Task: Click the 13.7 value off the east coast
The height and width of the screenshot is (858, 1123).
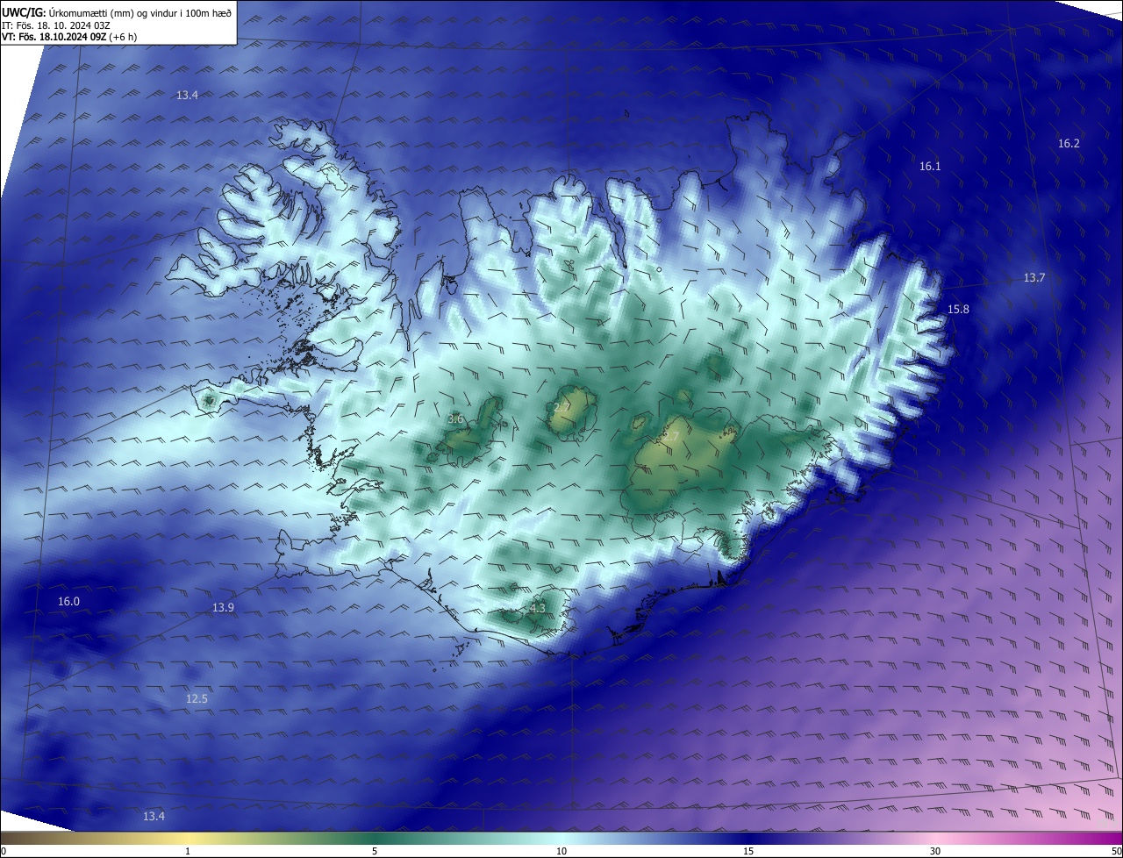Action: pos(1034,277)
